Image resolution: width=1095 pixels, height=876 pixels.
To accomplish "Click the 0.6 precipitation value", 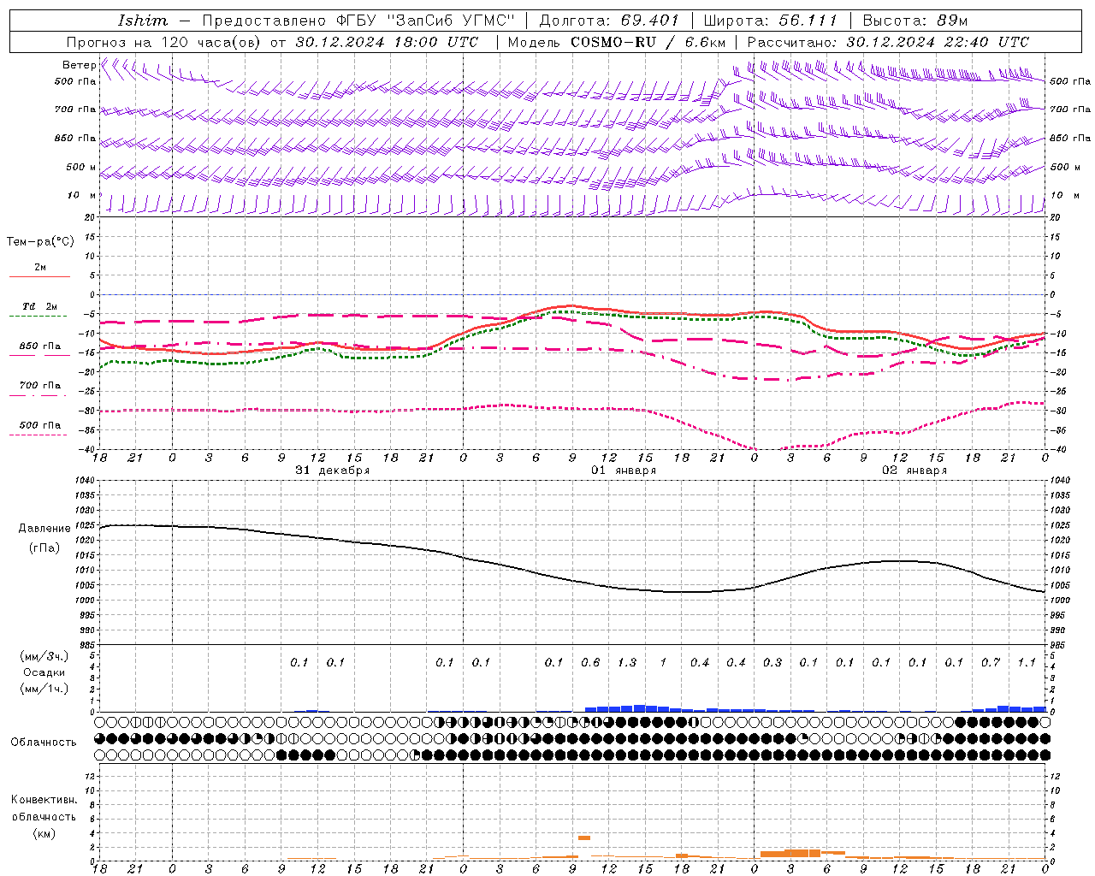I will [590, 662].
